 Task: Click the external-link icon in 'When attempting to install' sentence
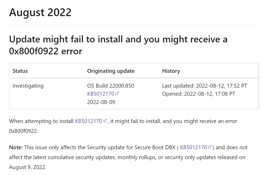[x=105, y=121]
